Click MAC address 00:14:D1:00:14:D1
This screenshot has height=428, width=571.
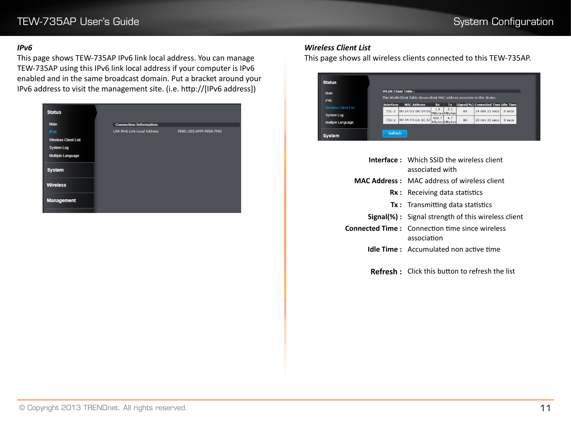[x=415, y=111]
